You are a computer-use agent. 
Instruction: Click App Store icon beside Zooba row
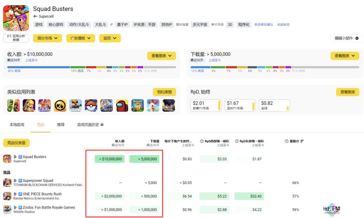point(20,207)
